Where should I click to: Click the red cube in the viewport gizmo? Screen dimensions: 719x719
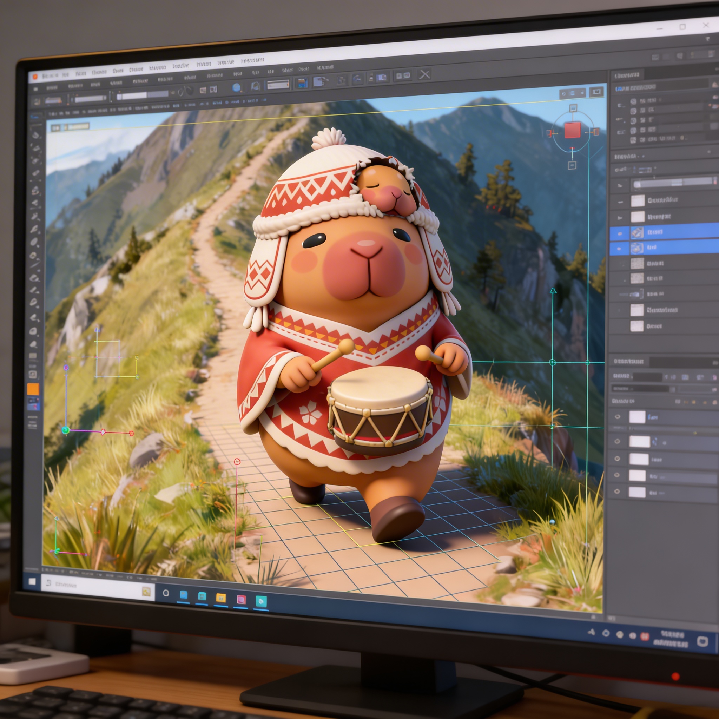[x=572, y=131]
